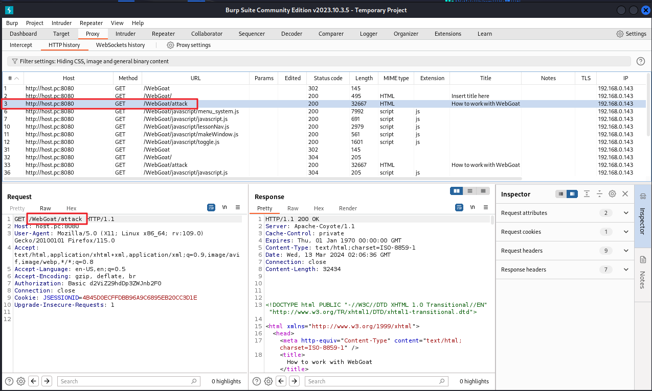Open Inspector settings gear icon

[612, 194]
